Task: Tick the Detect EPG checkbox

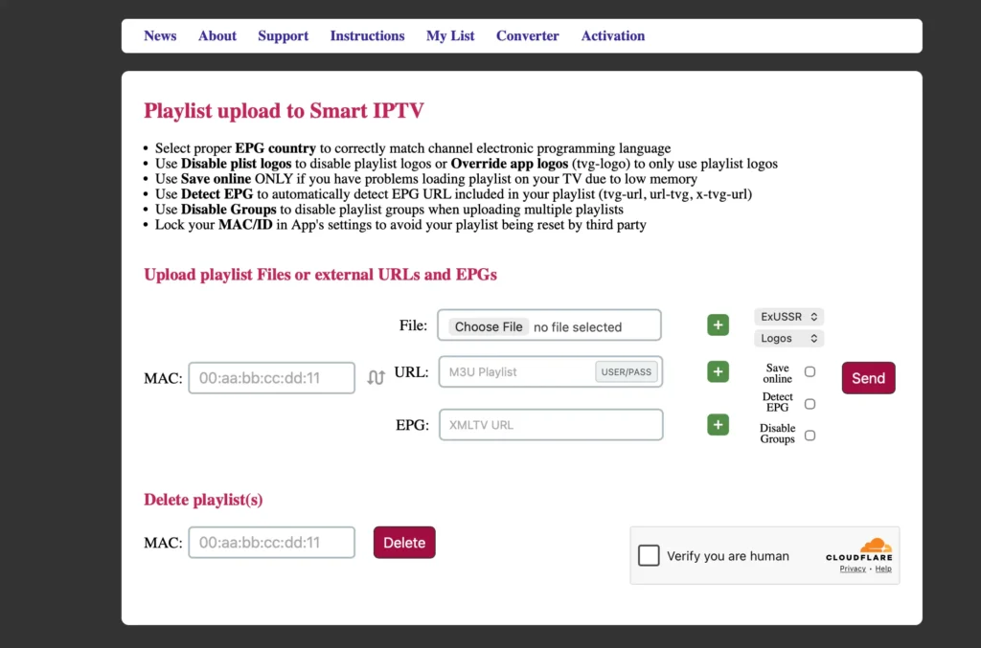Action: [810, 404]
